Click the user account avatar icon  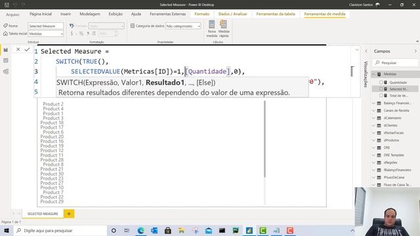click(378, 5)
